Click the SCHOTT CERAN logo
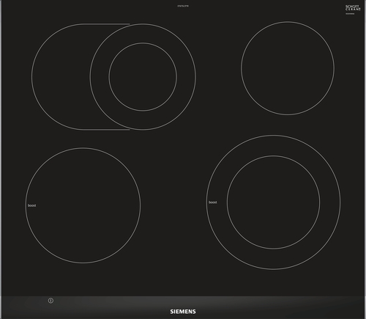Viewport: 366px width, 319px height. click(x=353, y=7)
